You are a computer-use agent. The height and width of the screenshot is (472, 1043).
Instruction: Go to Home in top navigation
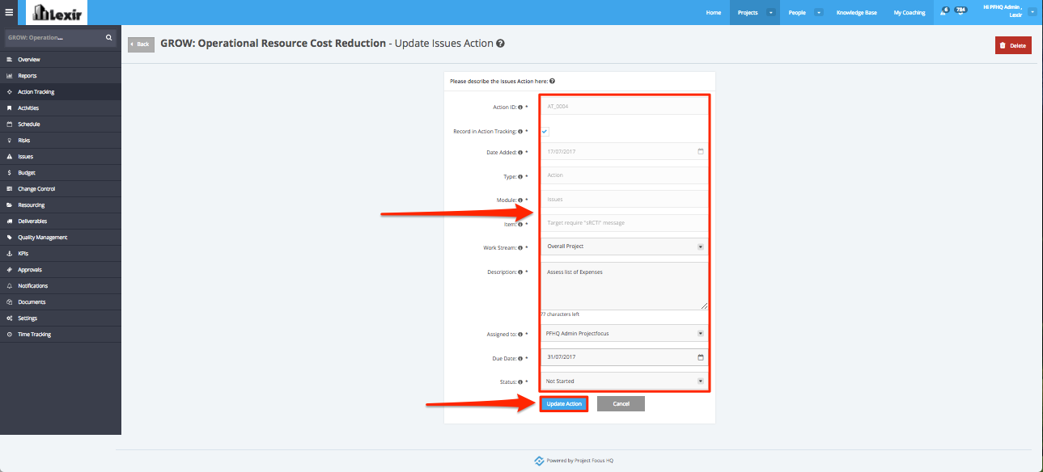click(x=713, y=13)
